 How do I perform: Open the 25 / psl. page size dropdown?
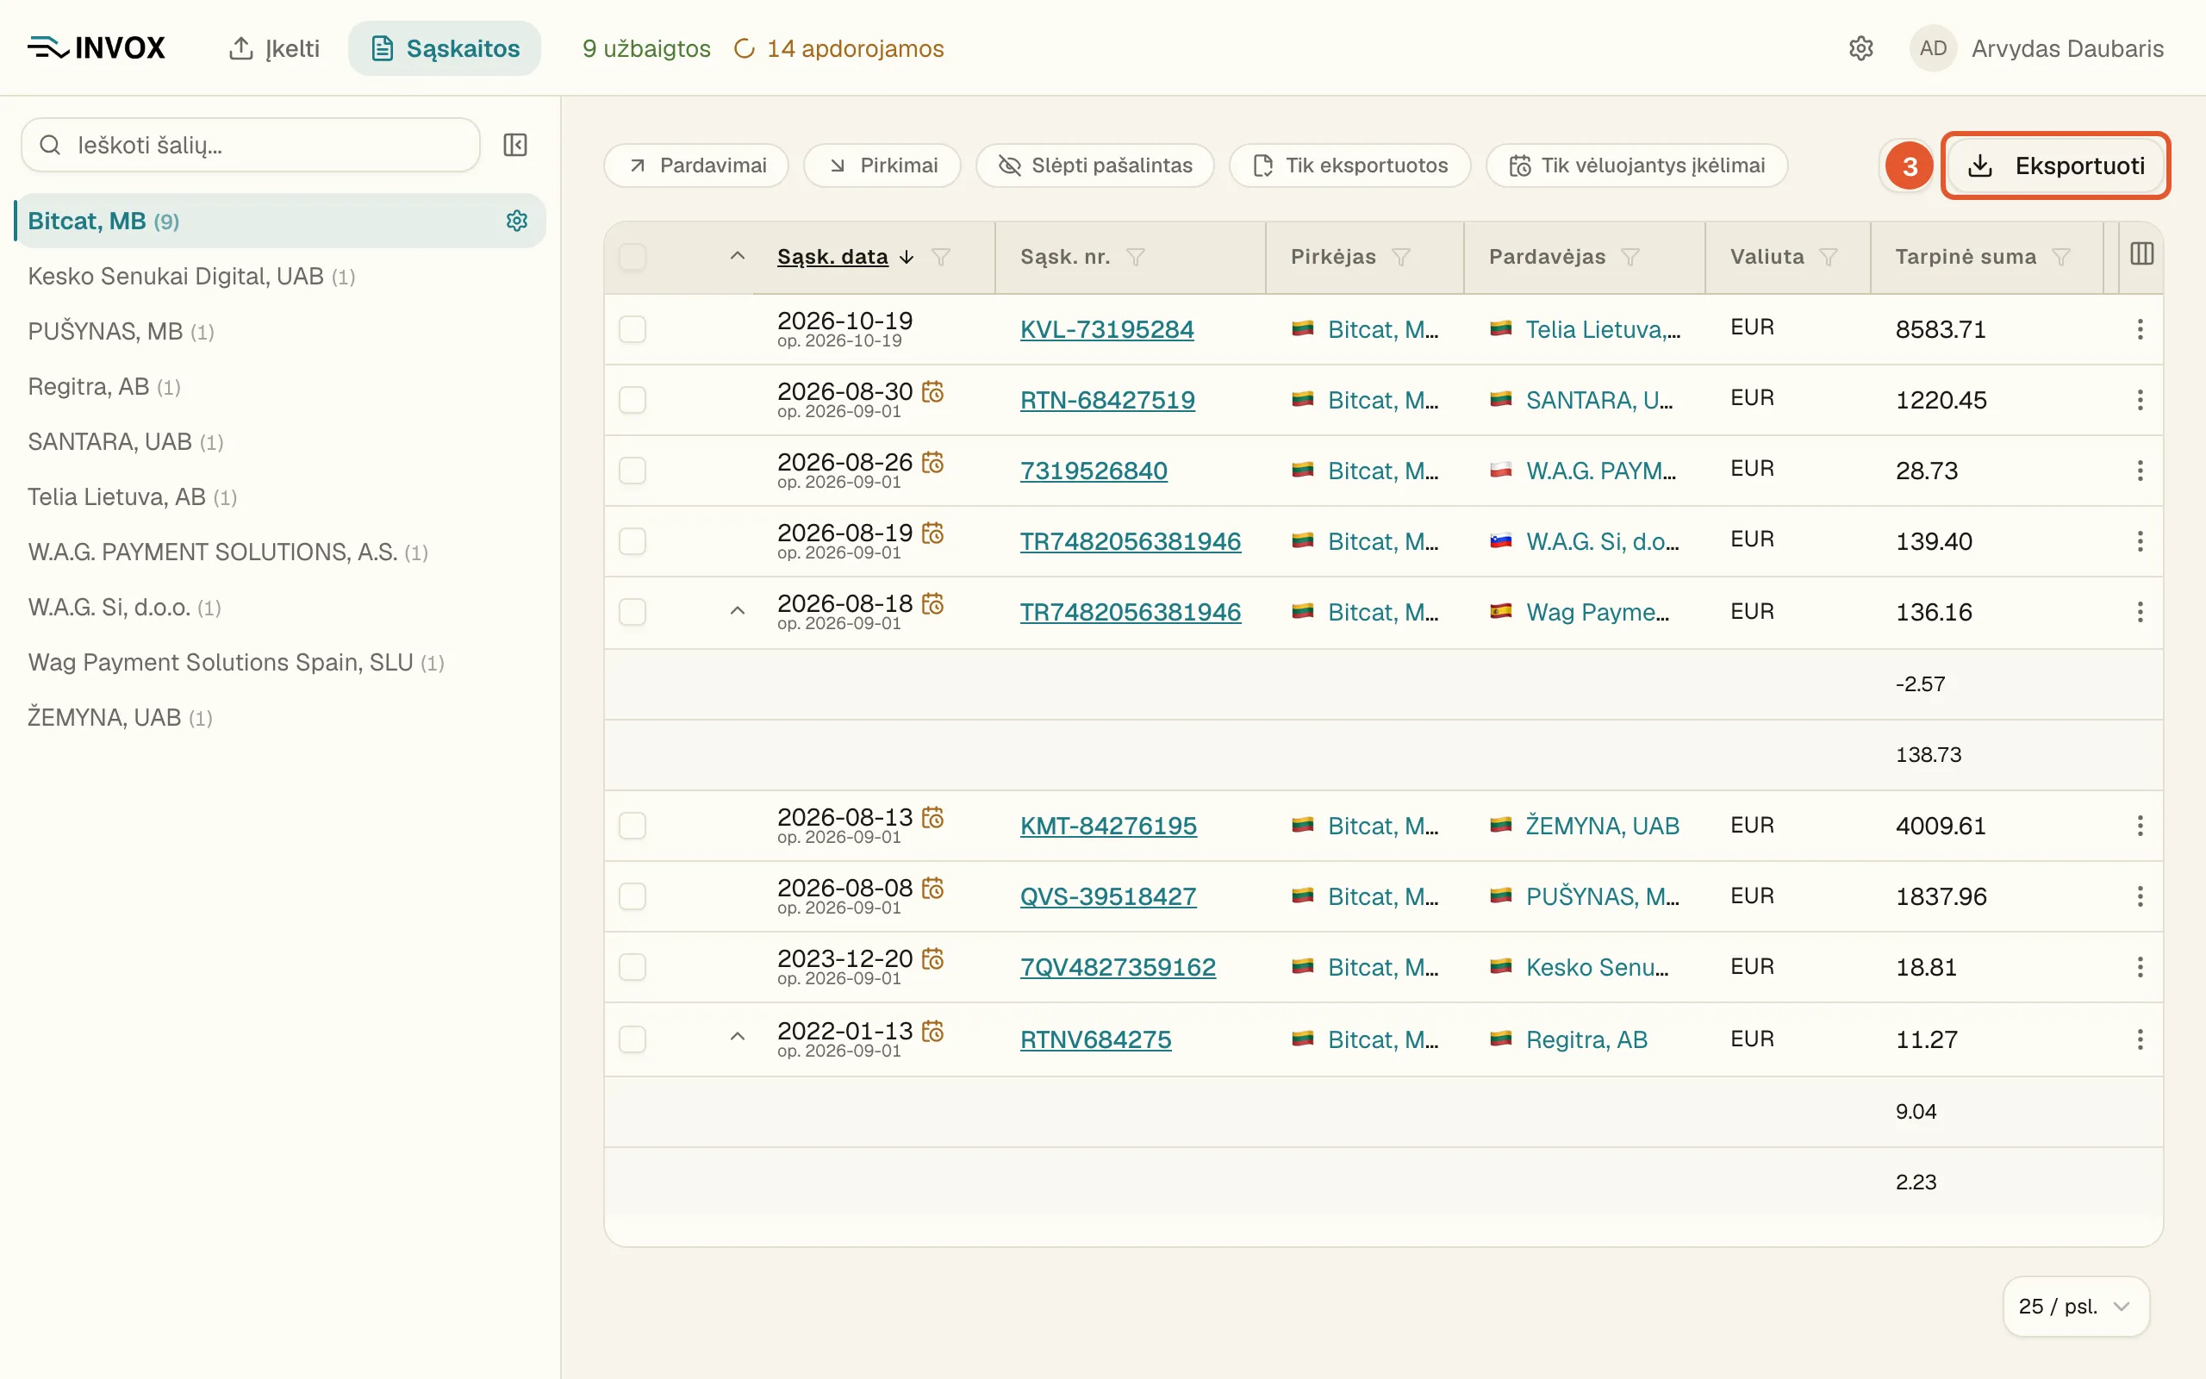[x=2076, y=1306]
